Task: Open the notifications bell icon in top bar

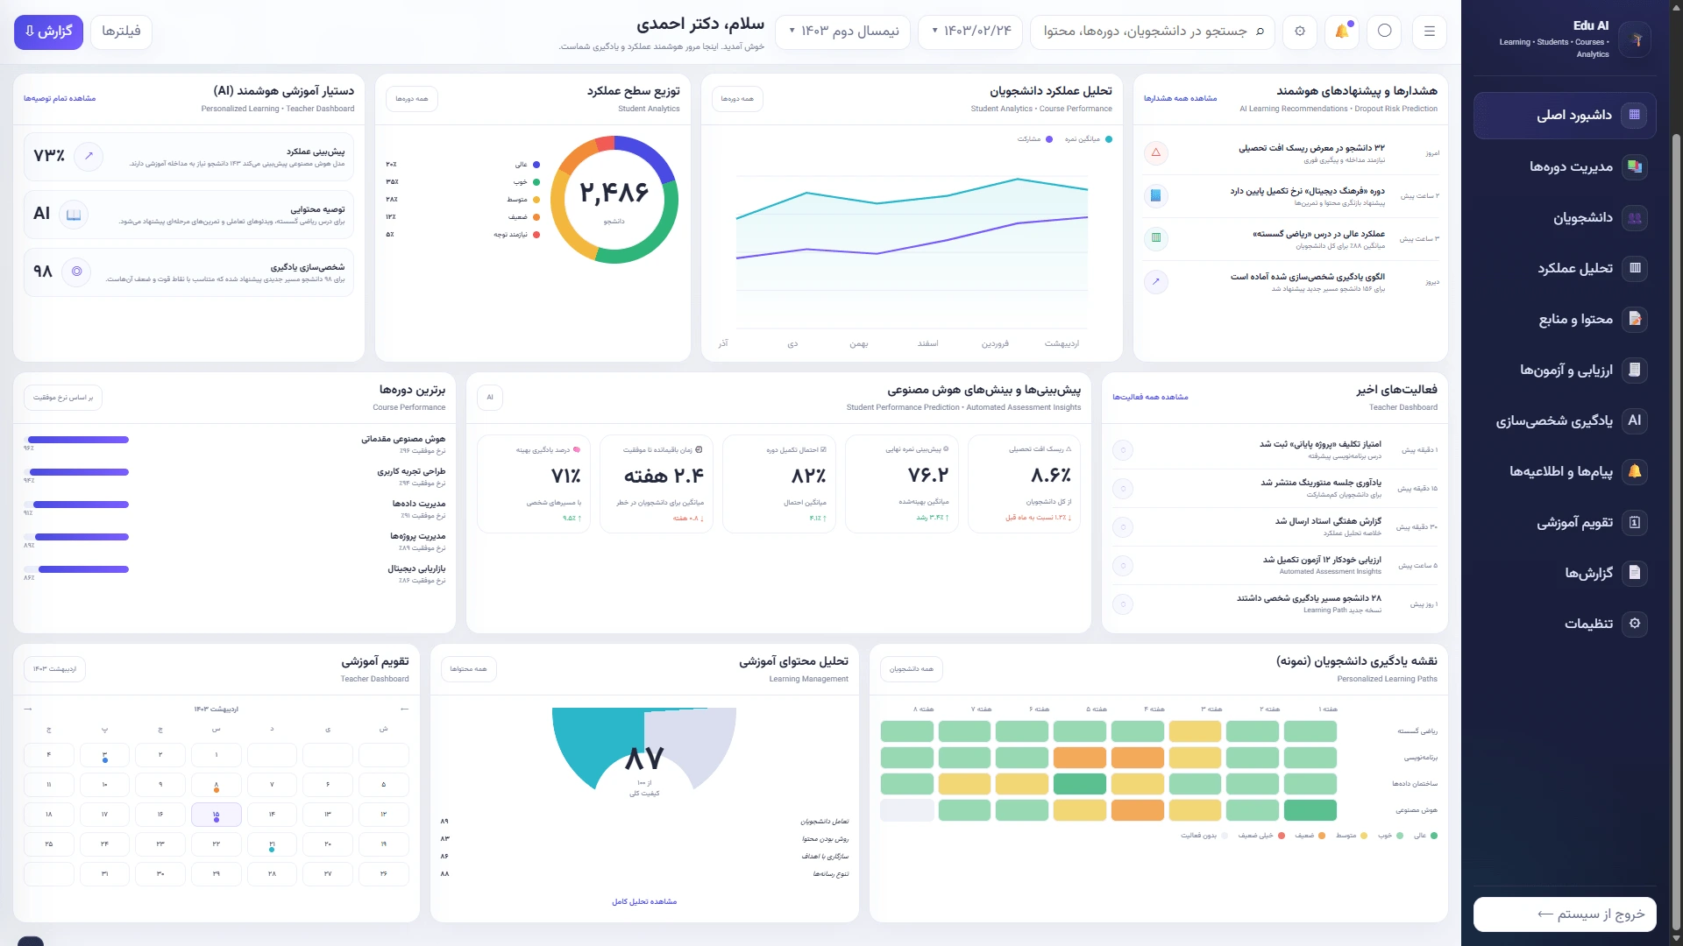Action: pos(1342,32)
